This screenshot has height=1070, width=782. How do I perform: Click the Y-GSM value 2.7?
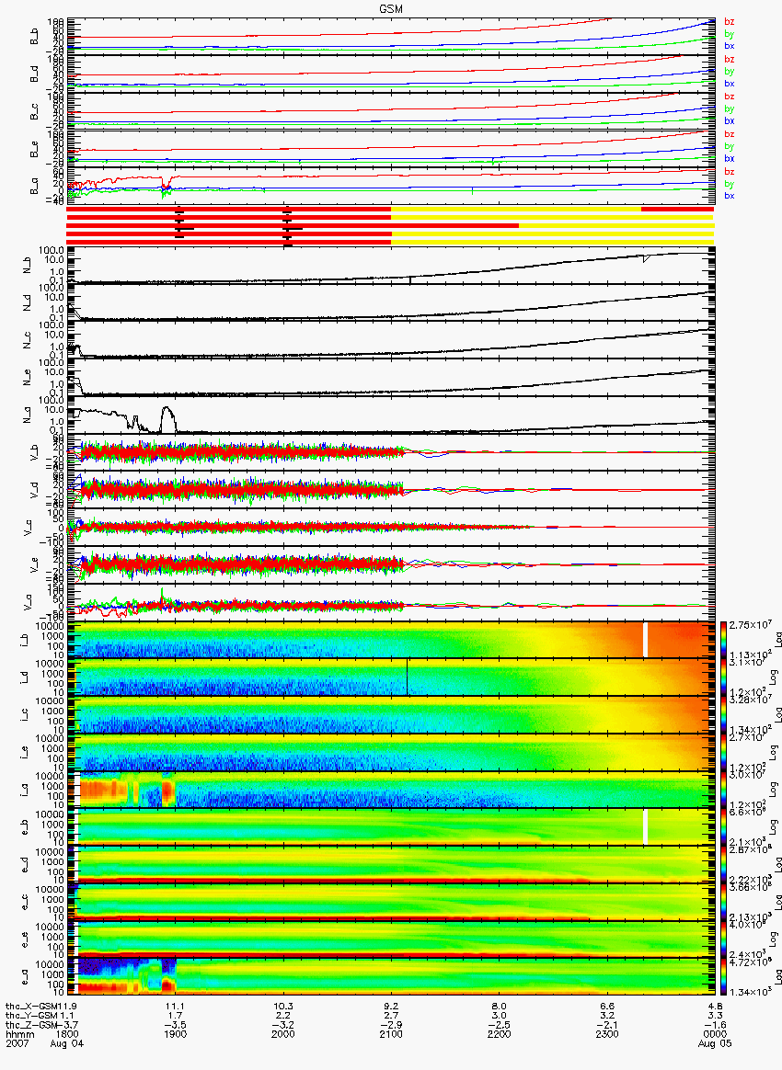pyautogui.click(x=391, y=1016)
